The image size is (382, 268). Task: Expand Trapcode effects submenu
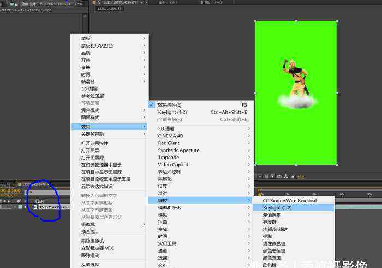click(200, 158)
